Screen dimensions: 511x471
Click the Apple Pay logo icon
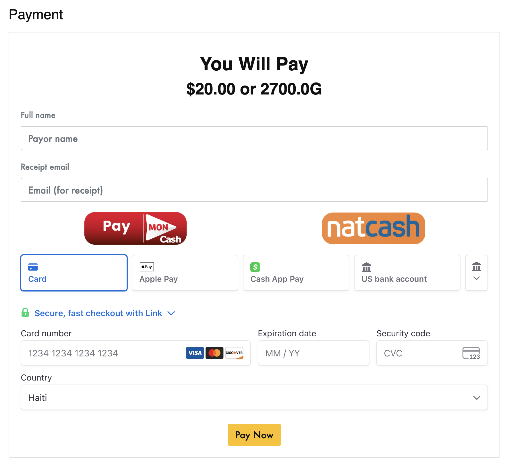pos(146,267)
